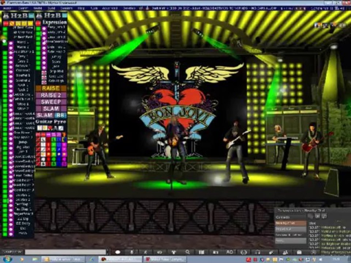Click the walking avatar movement icon
The width and height of the screenshot is (351, 263).
pyautogui.click(x=146, y=252)
